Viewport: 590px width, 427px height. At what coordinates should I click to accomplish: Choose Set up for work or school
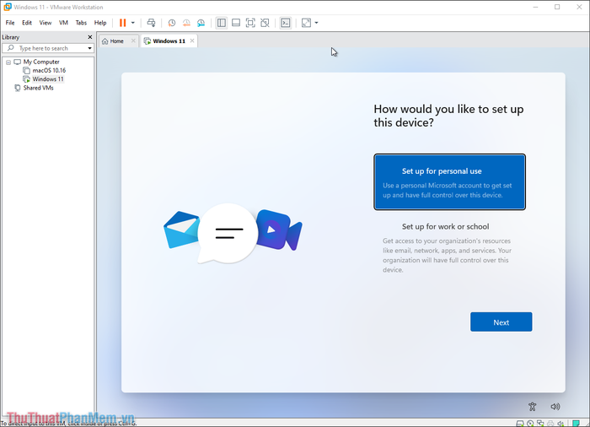coord(449,247)
